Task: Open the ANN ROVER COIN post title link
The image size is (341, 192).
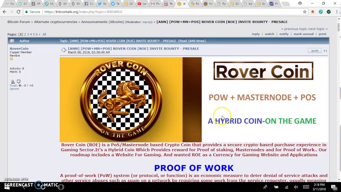Action: tap(133, 49)
